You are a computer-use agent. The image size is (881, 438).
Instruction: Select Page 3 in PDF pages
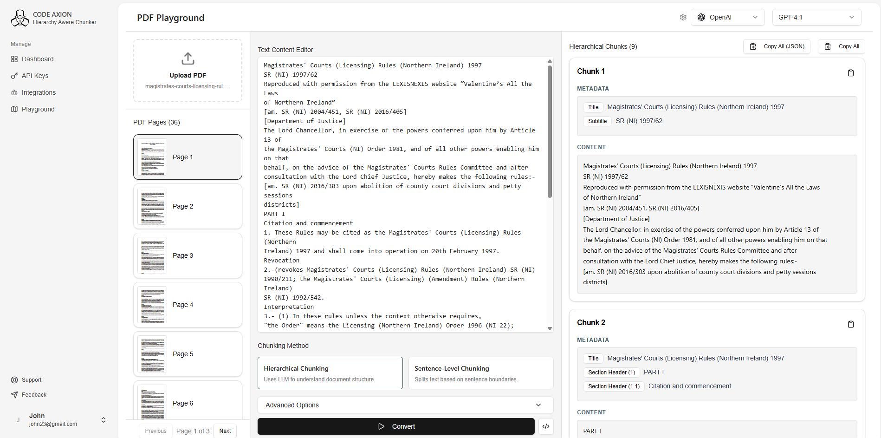[188, 255]
